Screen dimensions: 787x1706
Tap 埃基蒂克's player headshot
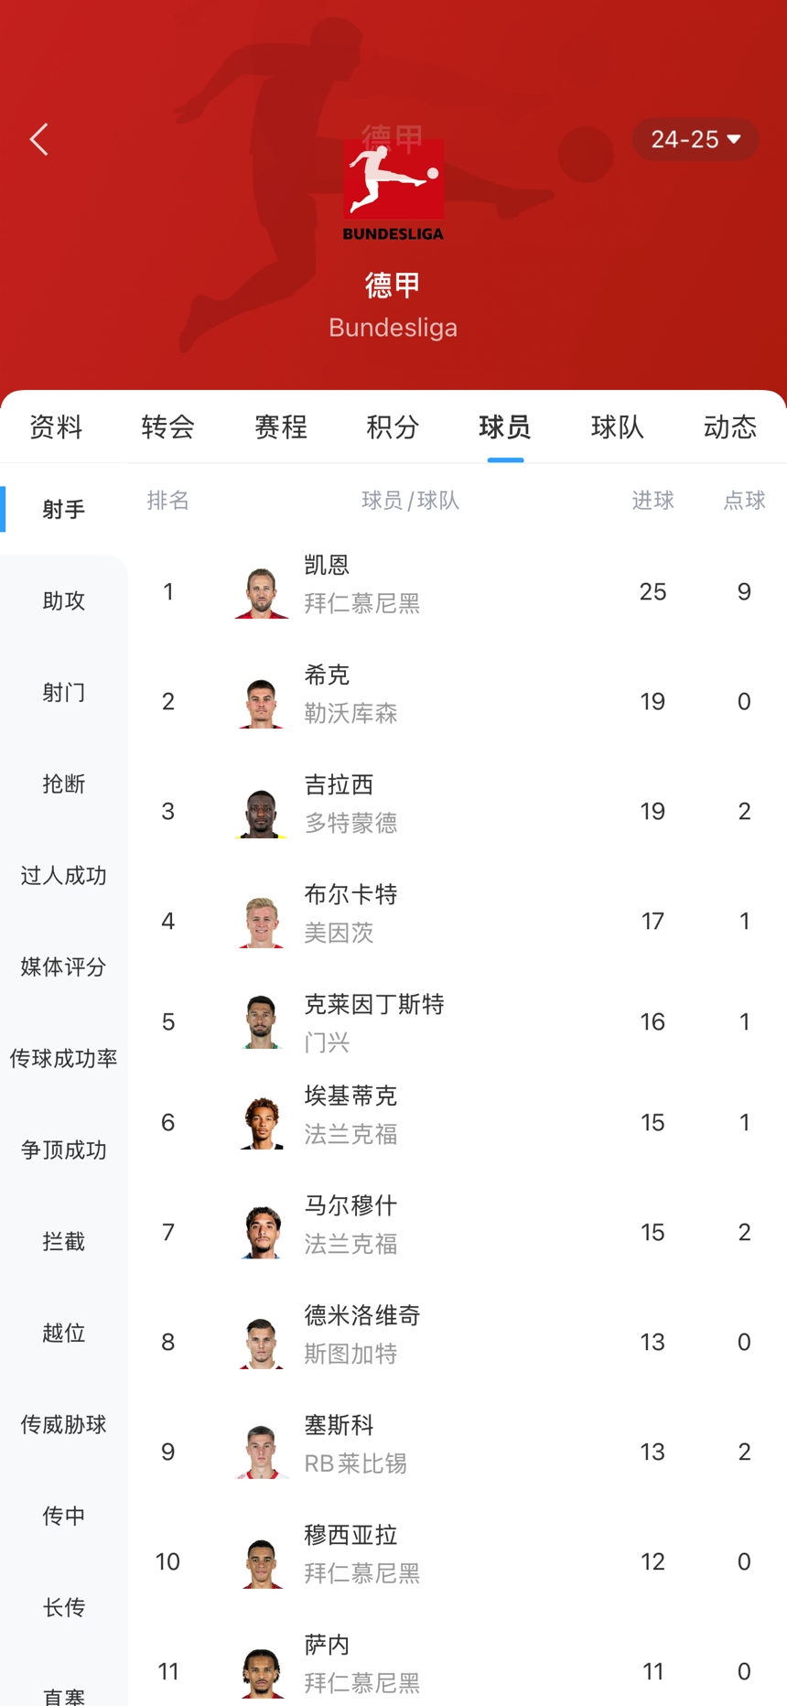[x=262, y=1123]
